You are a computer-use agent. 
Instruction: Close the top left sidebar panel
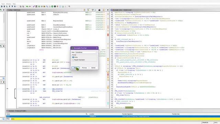(x=4, y=10)
